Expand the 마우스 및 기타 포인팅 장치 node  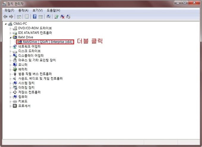click(x=11, y=60)
